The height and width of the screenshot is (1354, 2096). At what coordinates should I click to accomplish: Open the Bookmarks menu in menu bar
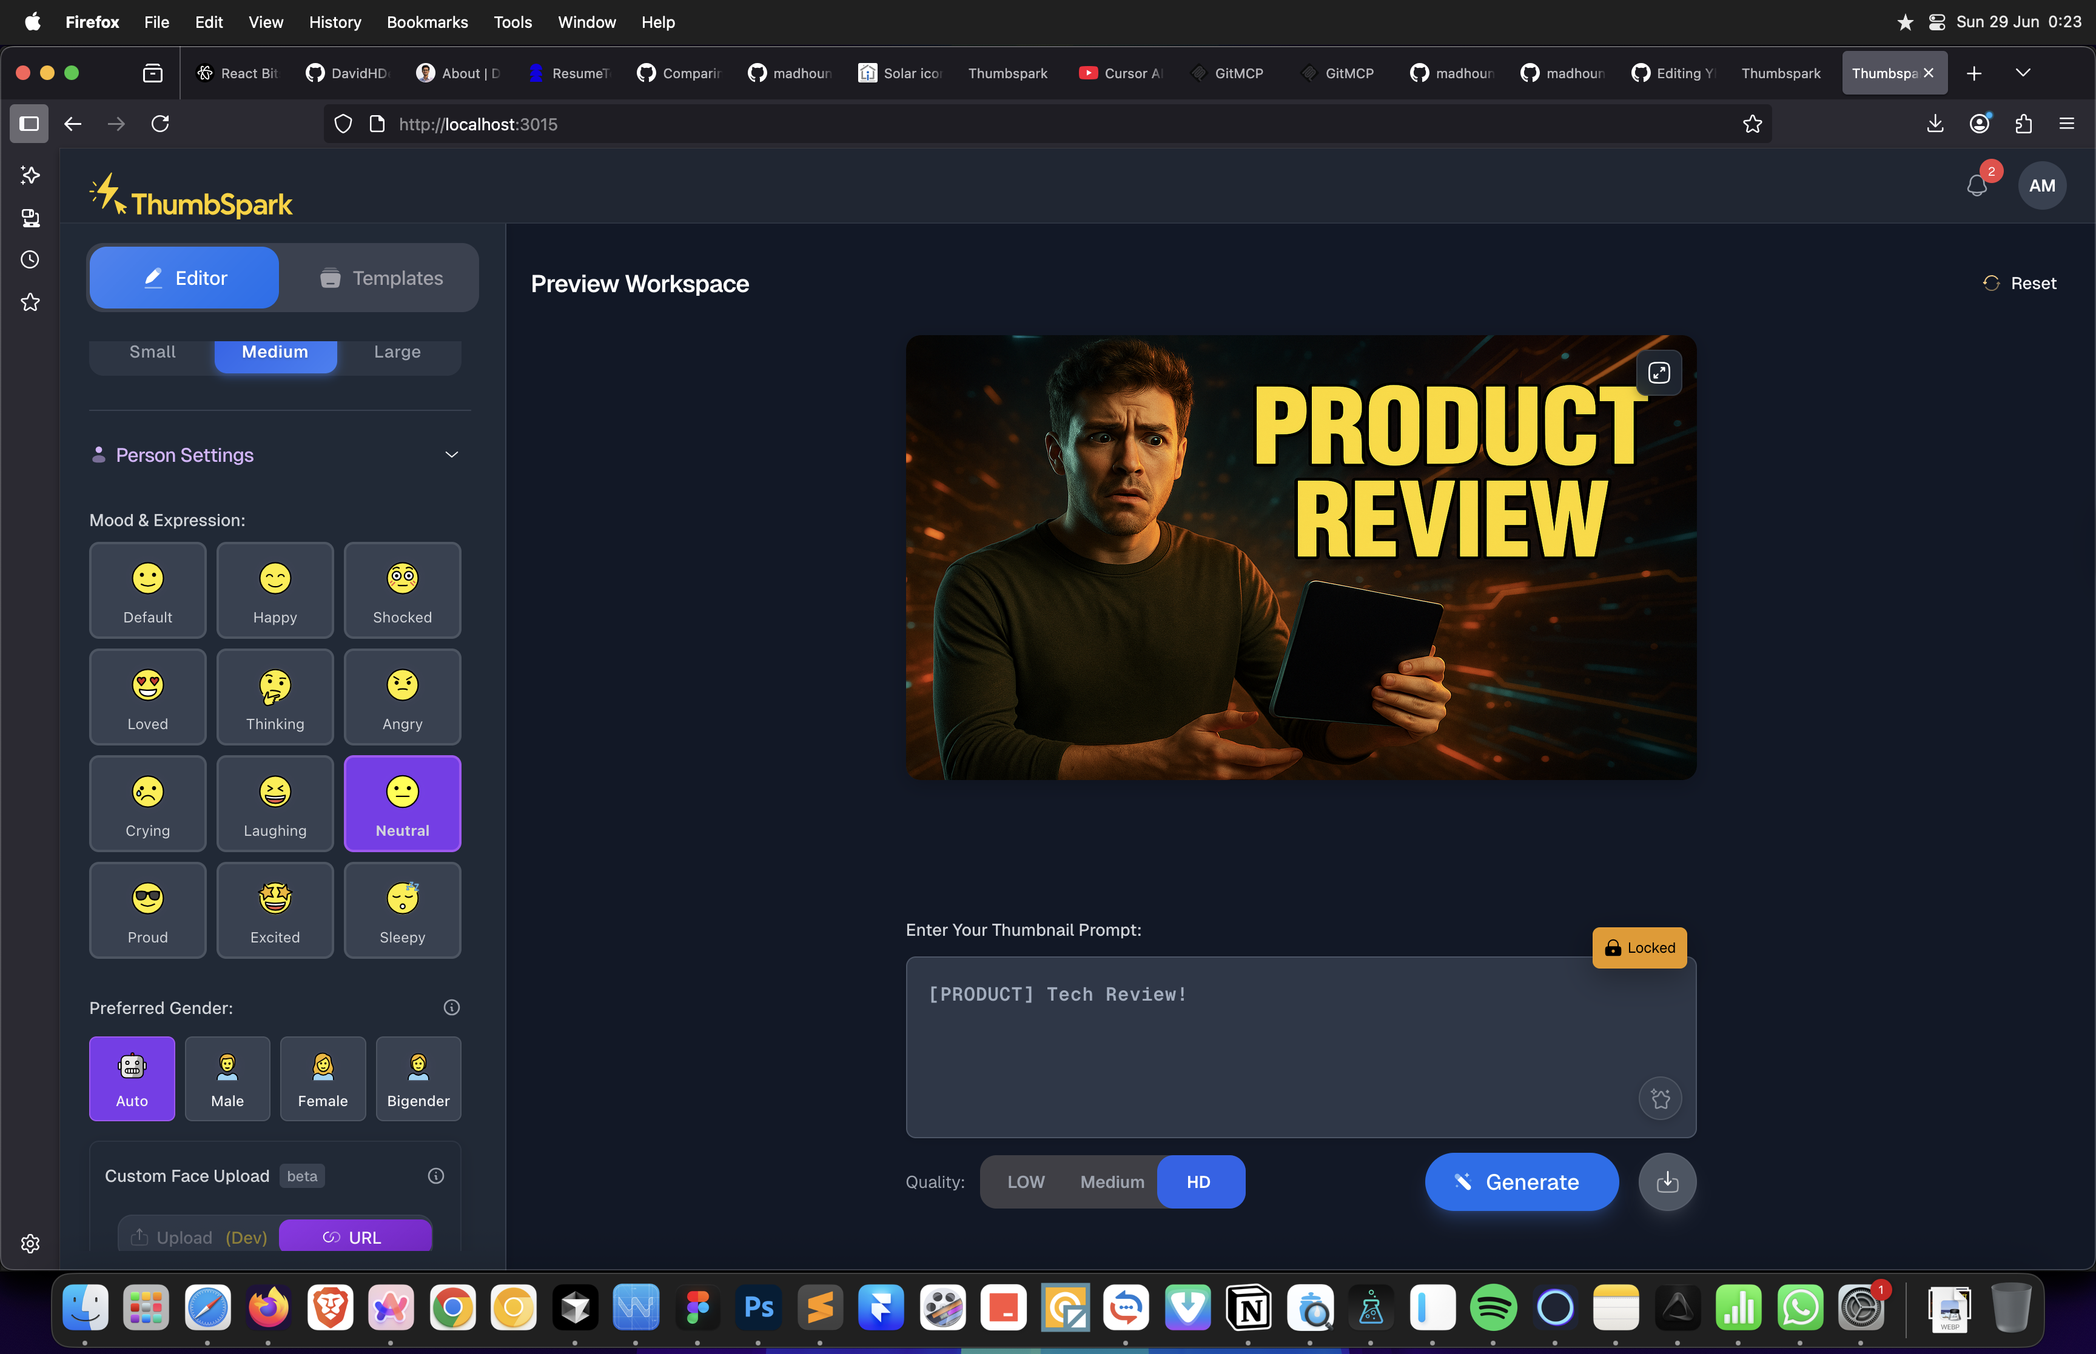(x=426, y=22)
